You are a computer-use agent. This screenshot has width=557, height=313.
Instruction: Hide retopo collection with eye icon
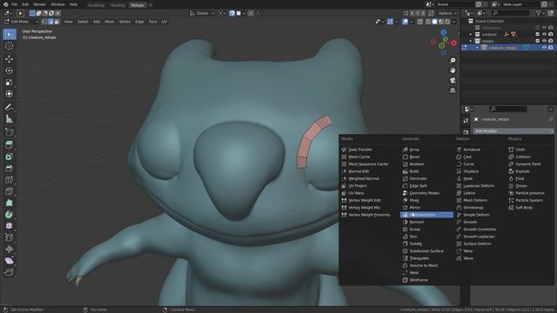pos(544,41)
